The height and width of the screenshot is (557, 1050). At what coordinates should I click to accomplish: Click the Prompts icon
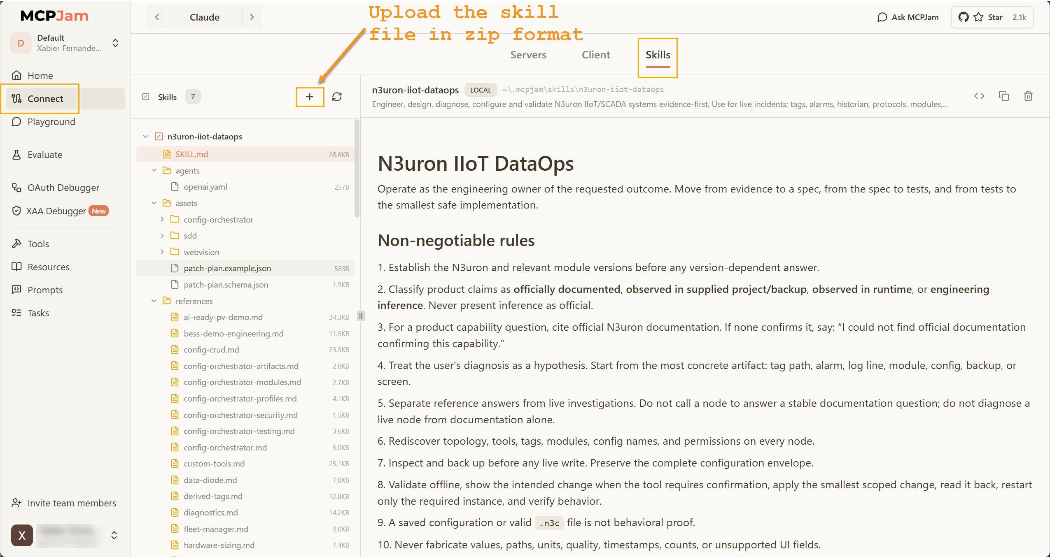coord(16,290)
